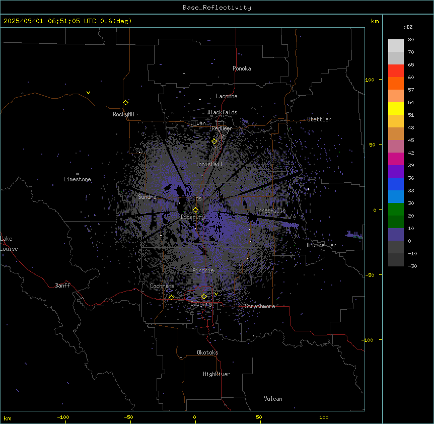Pick the magenta 39-42 dBZ legend swatch
Screen dimensions: 434x424
tap(396, 159)
